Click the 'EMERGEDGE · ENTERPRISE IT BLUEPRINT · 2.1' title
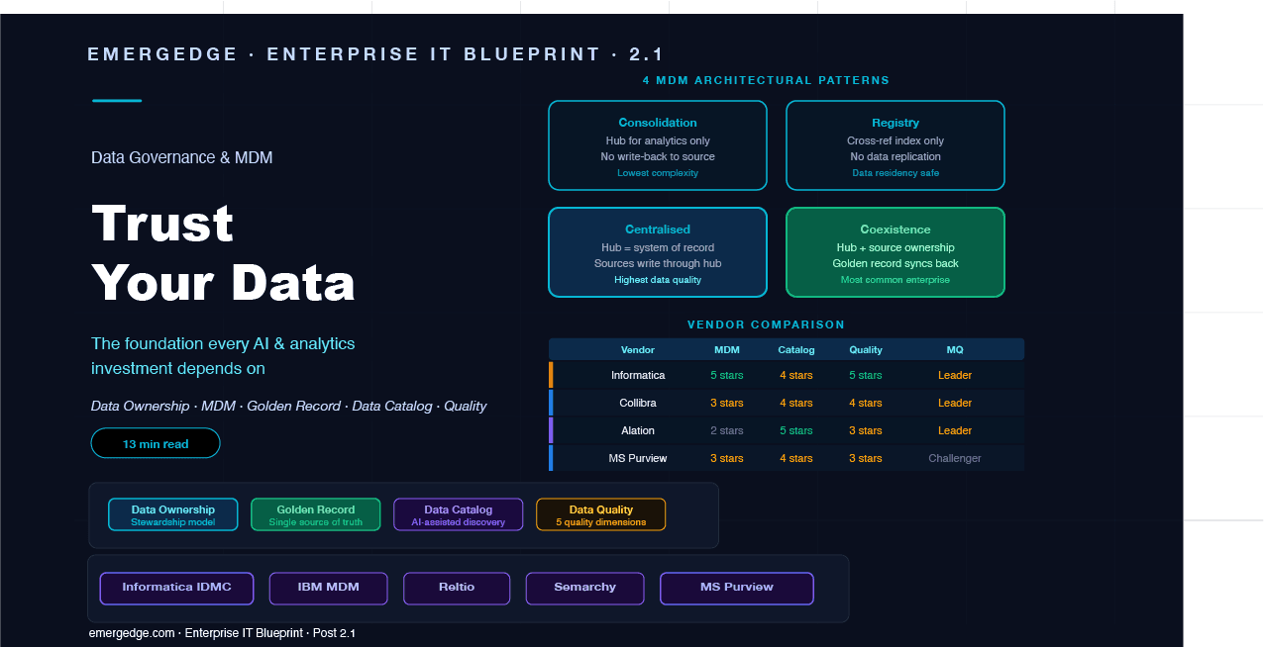 point(375,54)
